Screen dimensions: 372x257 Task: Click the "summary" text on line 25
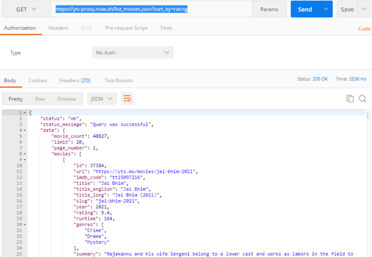(229, 254)
